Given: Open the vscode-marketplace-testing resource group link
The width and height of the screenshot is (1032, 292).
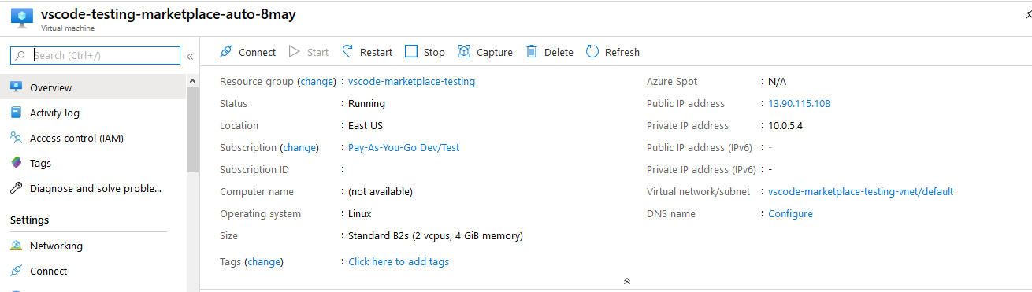Looking at the screenshot, I should click(411, 81).
